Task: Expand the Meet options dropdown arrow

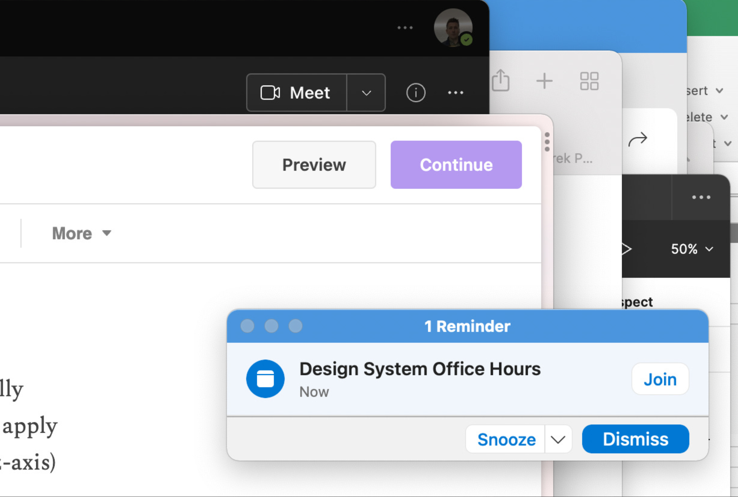Action: (366, 93)
